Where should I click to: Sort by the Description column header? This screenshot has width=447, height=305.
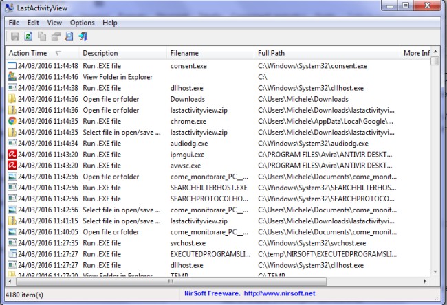click(x=123, y=53)
